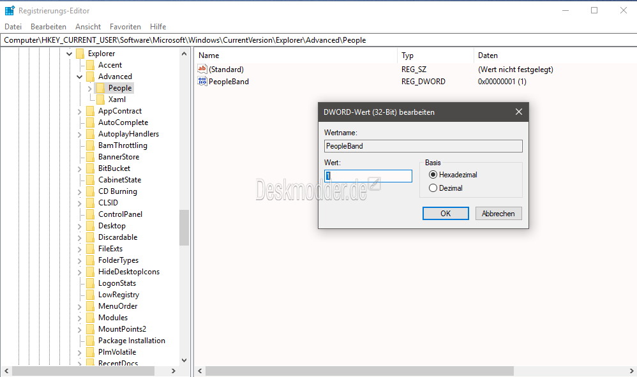Expand the MenuOrder tree node

point(80,306)
